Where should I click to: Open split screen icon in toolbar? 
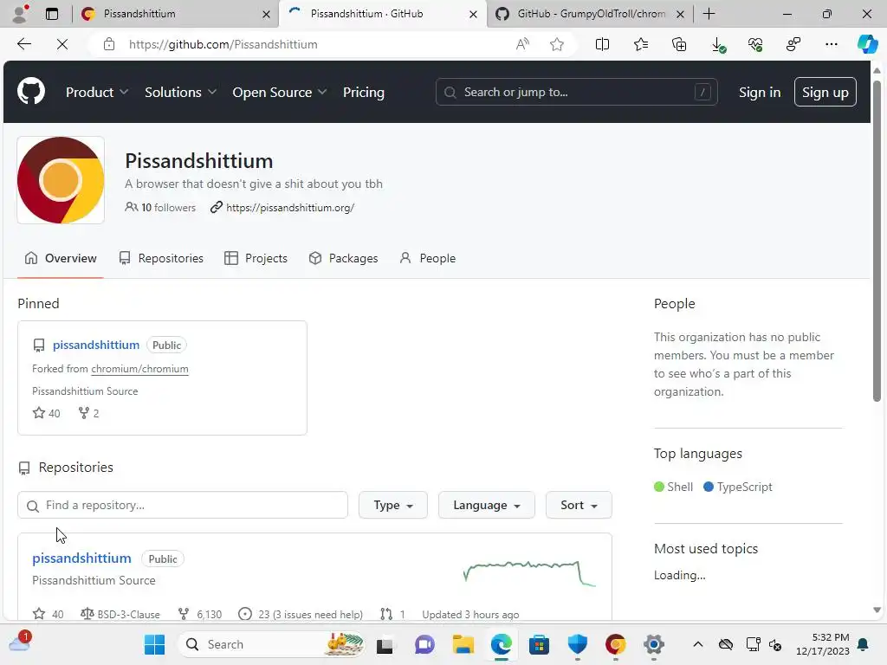(603, 44)
